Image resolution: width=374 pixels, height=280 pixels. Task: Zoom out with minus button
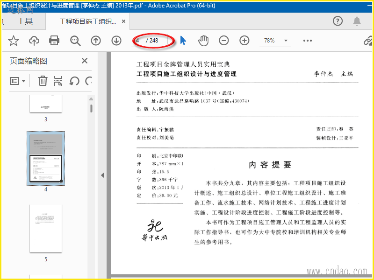point(224,41)
